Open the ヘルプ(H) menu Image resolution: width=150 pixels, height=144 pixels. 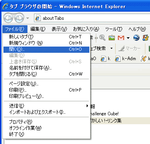click(137, 29)
